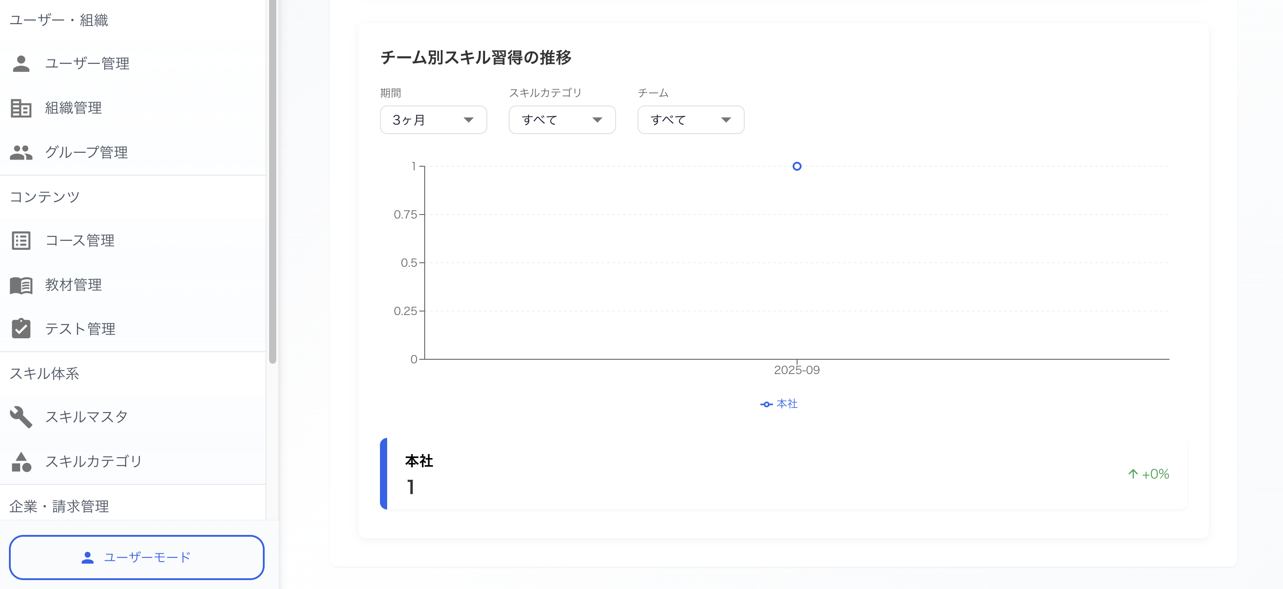This screenshot has width=1283, height=589.
Task: Click the green +0% progress indicator
Action: [x=1148, y=474]
